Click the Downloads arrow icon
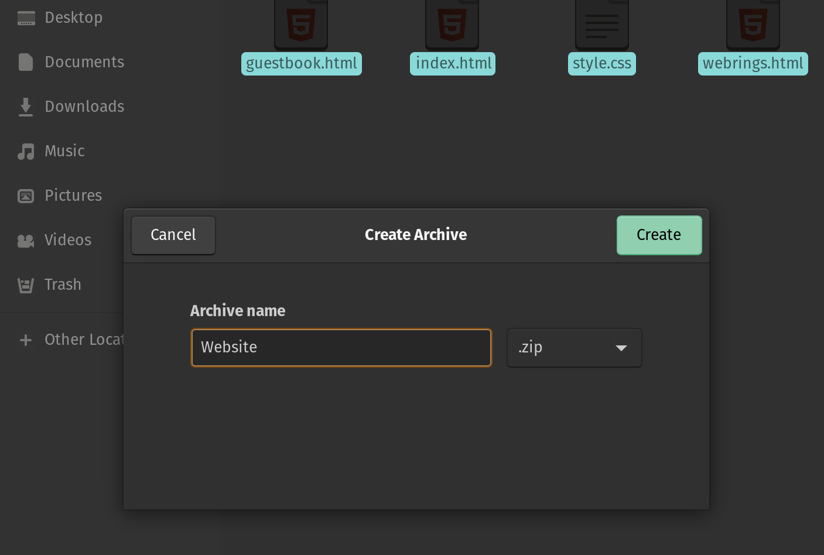The image size is (824, 555). (26, 107)
